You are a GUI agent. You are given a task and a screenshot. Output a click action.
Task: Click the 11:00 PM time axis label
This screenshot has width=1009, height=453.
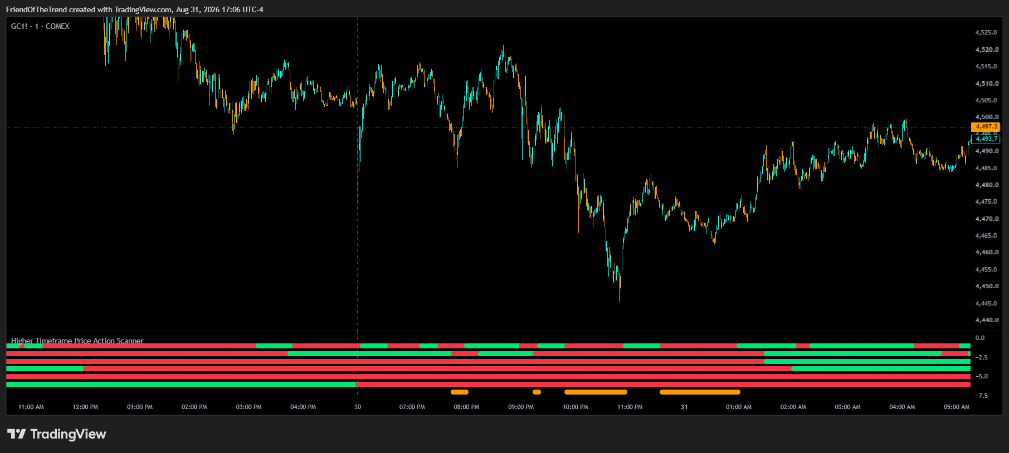pyautogui.click(x=630, y=407)
